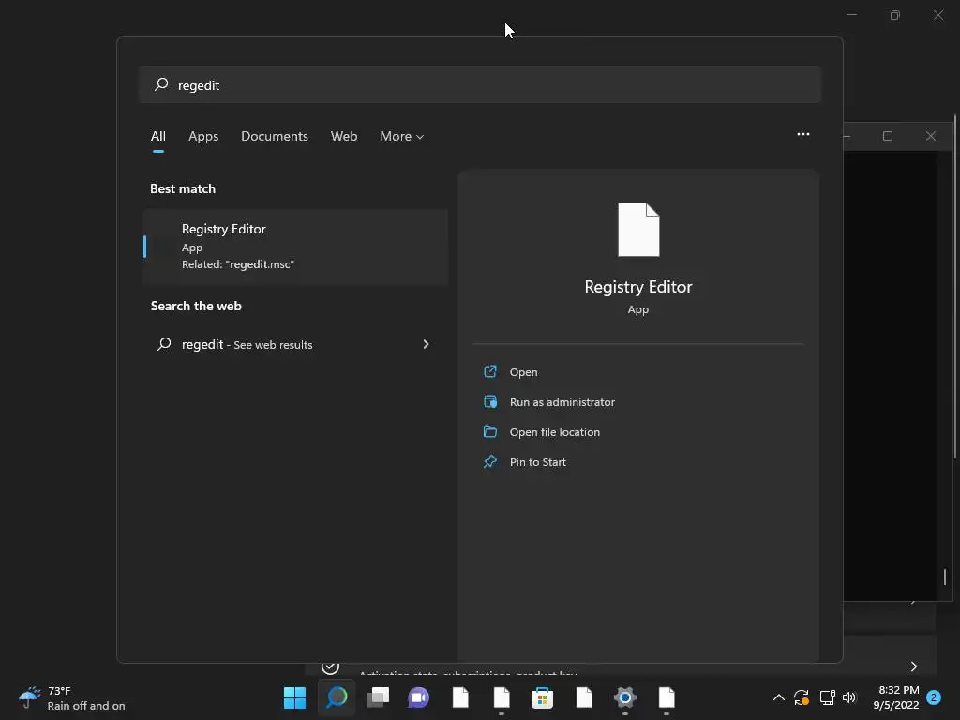Open the Windows Start button in taskbar

point(294,697)
